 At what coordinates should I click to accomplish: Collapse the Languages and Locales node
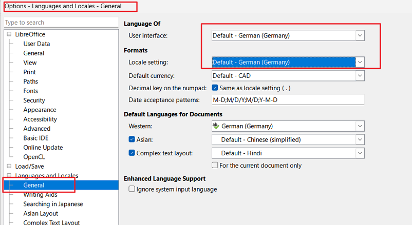tap(9, 175)
